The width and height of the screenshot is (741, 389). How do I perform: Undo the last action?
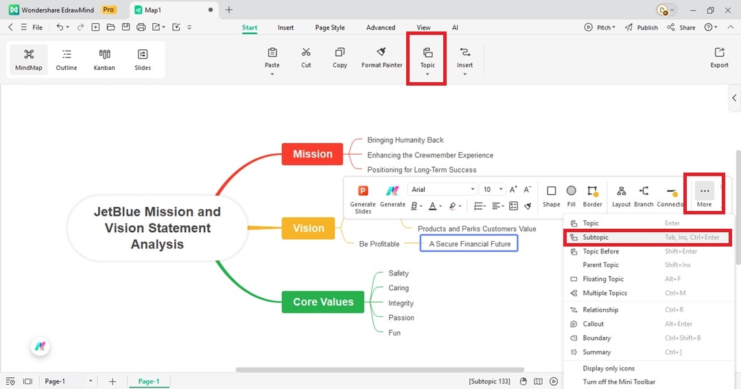pos(60,27)
